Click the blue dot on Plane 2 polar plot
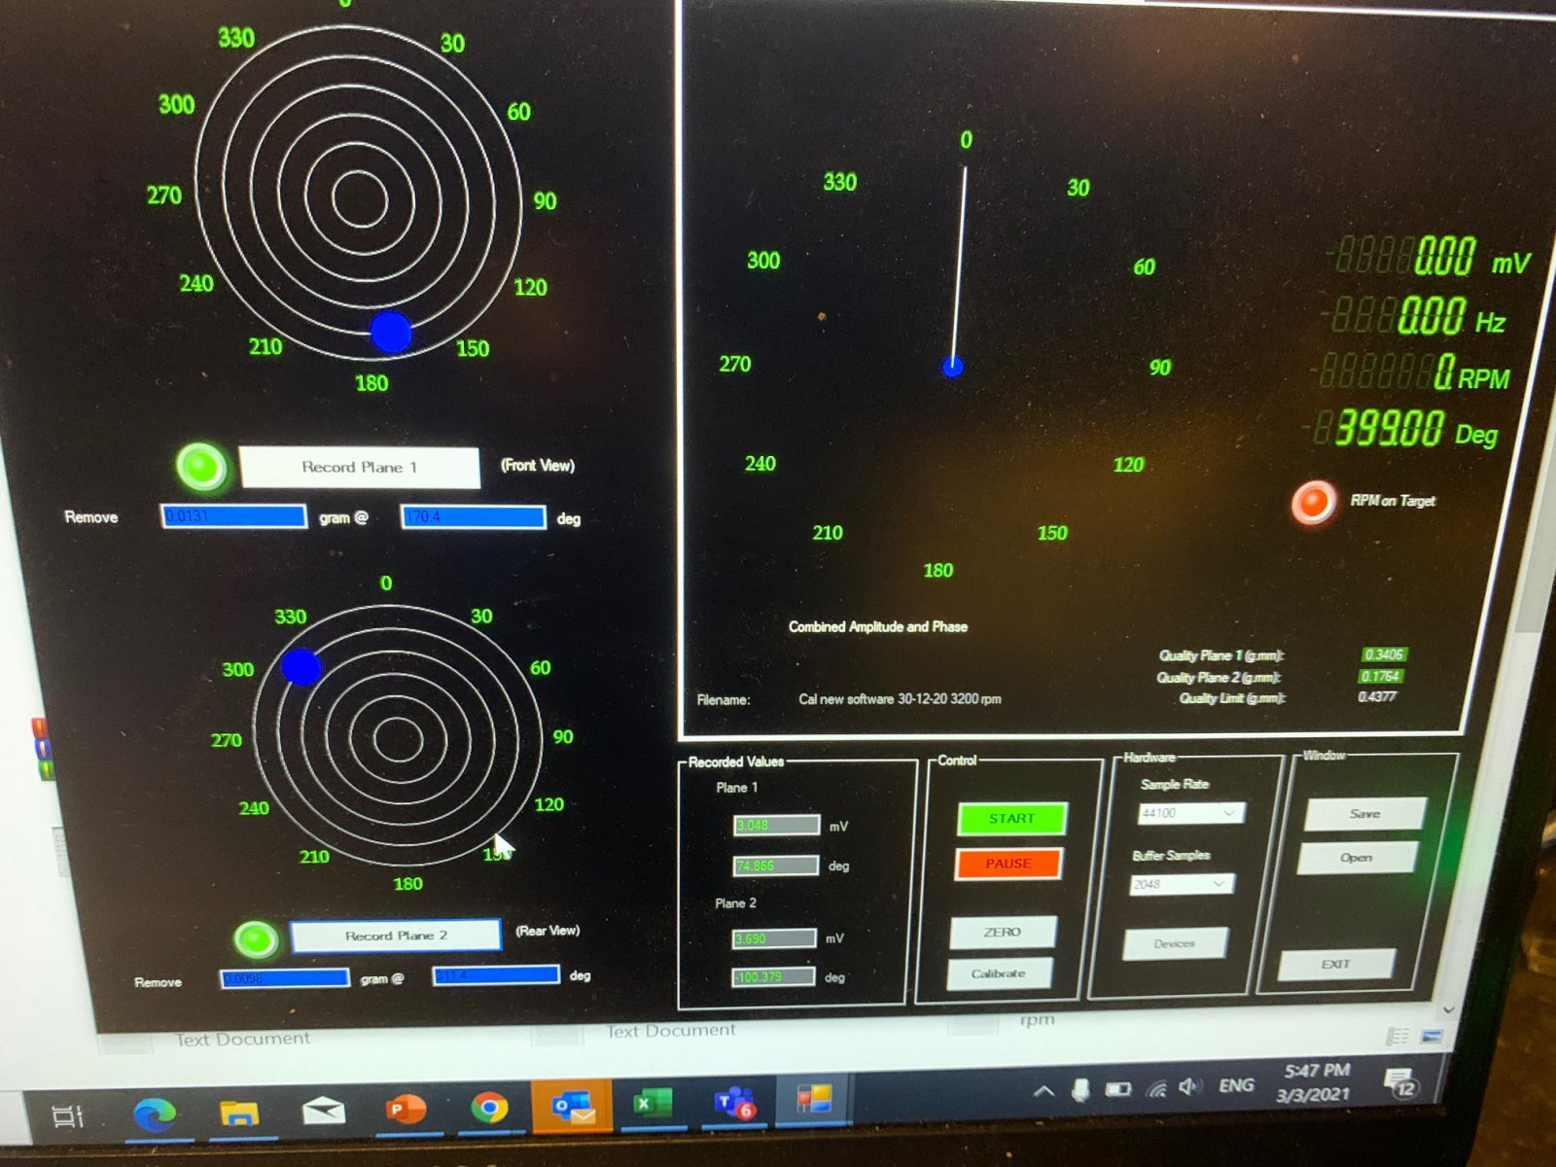Image resolution: width=1556 pixels, height=1167 pixels. click(x=301, y=667)
